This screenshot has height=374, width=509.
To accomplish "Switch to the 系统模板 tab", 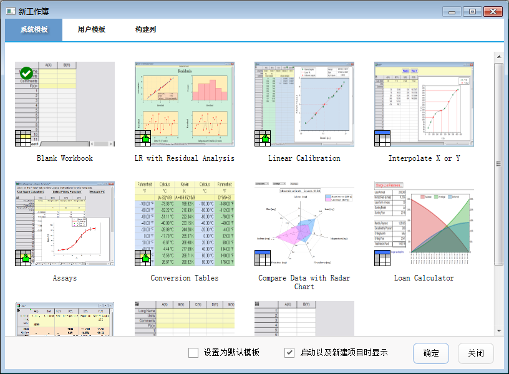I will point(34,29).
